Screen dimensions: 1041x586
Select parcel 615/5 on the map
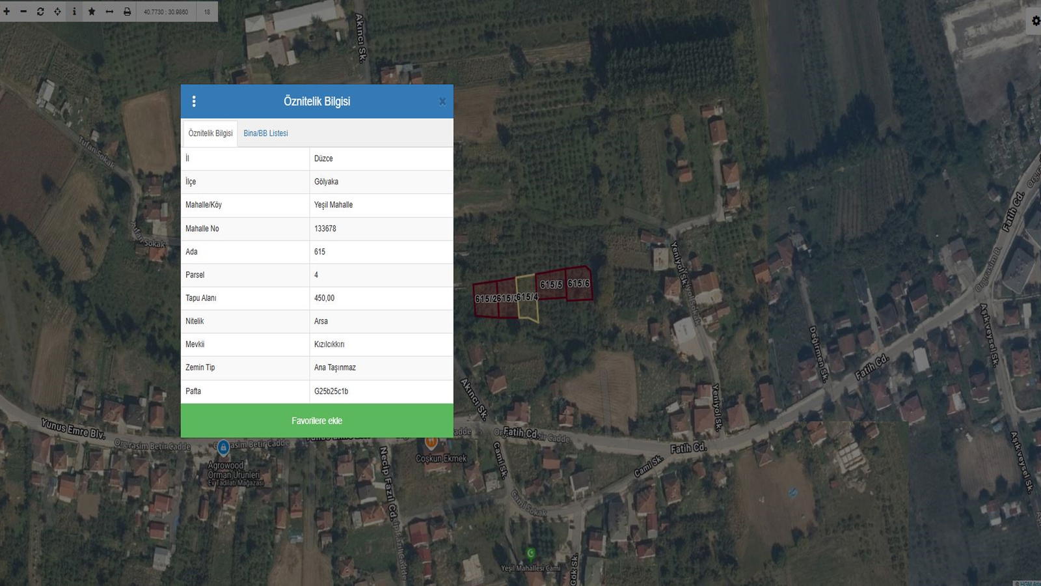point(550,285)
